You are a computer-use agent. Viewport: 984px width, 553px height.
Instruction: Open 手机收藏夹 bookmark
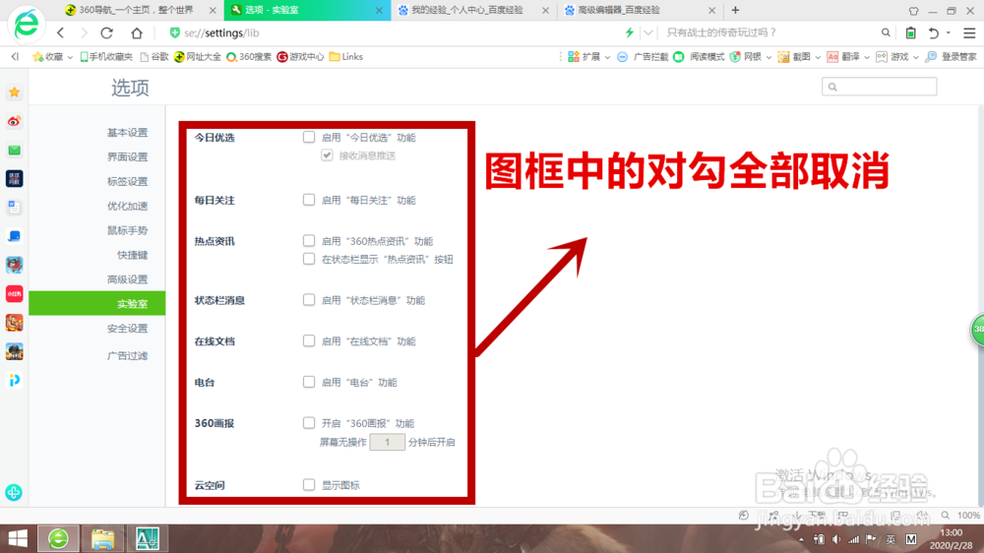point(106,56)
